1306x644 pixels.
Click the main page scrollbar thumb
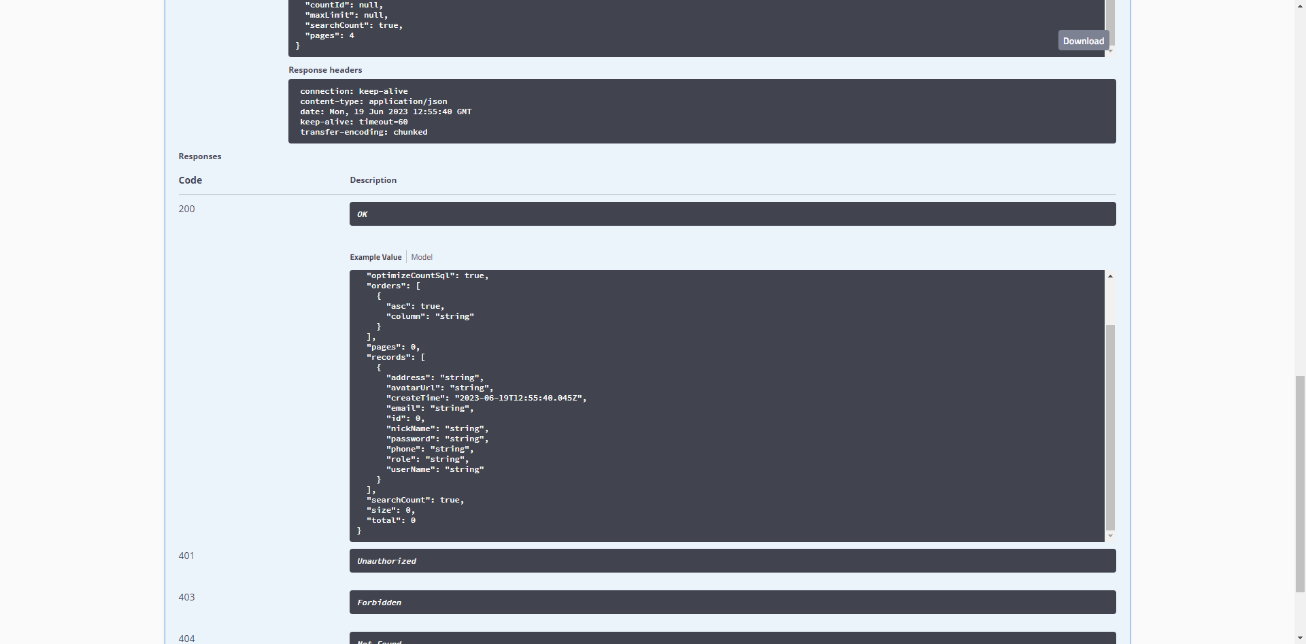click(1300, 483)
